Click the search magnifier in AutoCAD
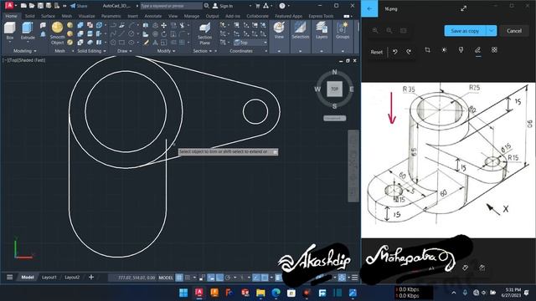Screen dimensions: 536x301 207,6
